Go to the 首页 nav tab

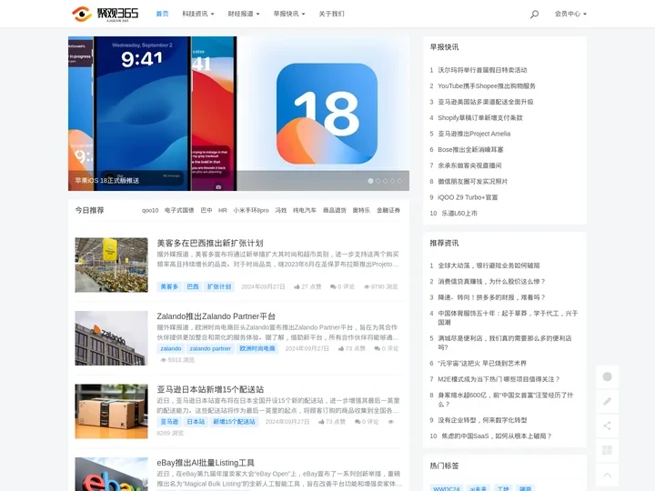(162, 14)
